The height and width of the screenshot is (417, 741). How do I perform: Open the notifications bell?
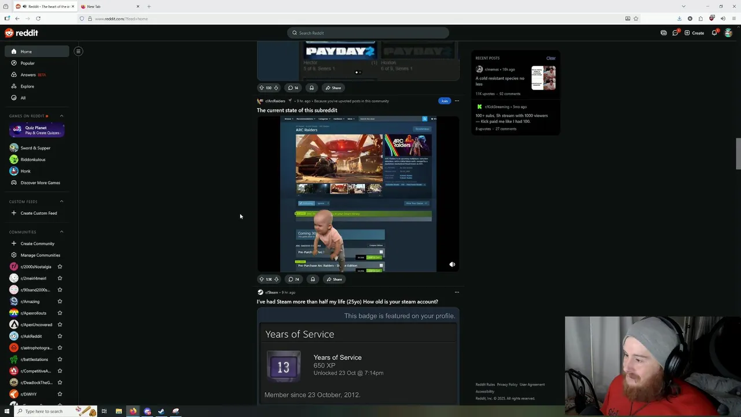pyautogui.click(x=714, y=33)
